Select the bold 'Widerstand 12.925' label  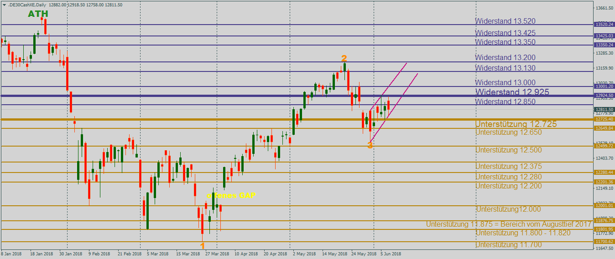coord(512,92)
